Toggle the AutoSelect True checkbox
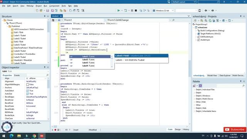This screenshot has width=247, height=139. click(27, 91)
